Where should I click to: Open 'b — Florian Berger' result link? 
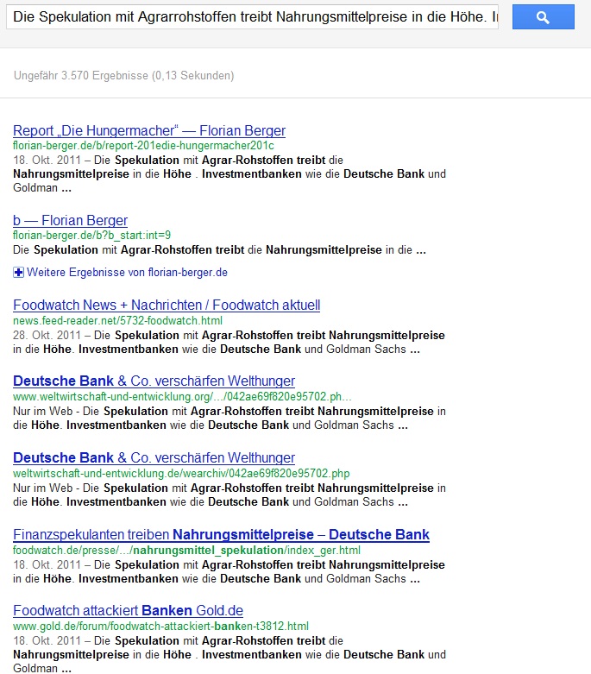coord(71,221)
